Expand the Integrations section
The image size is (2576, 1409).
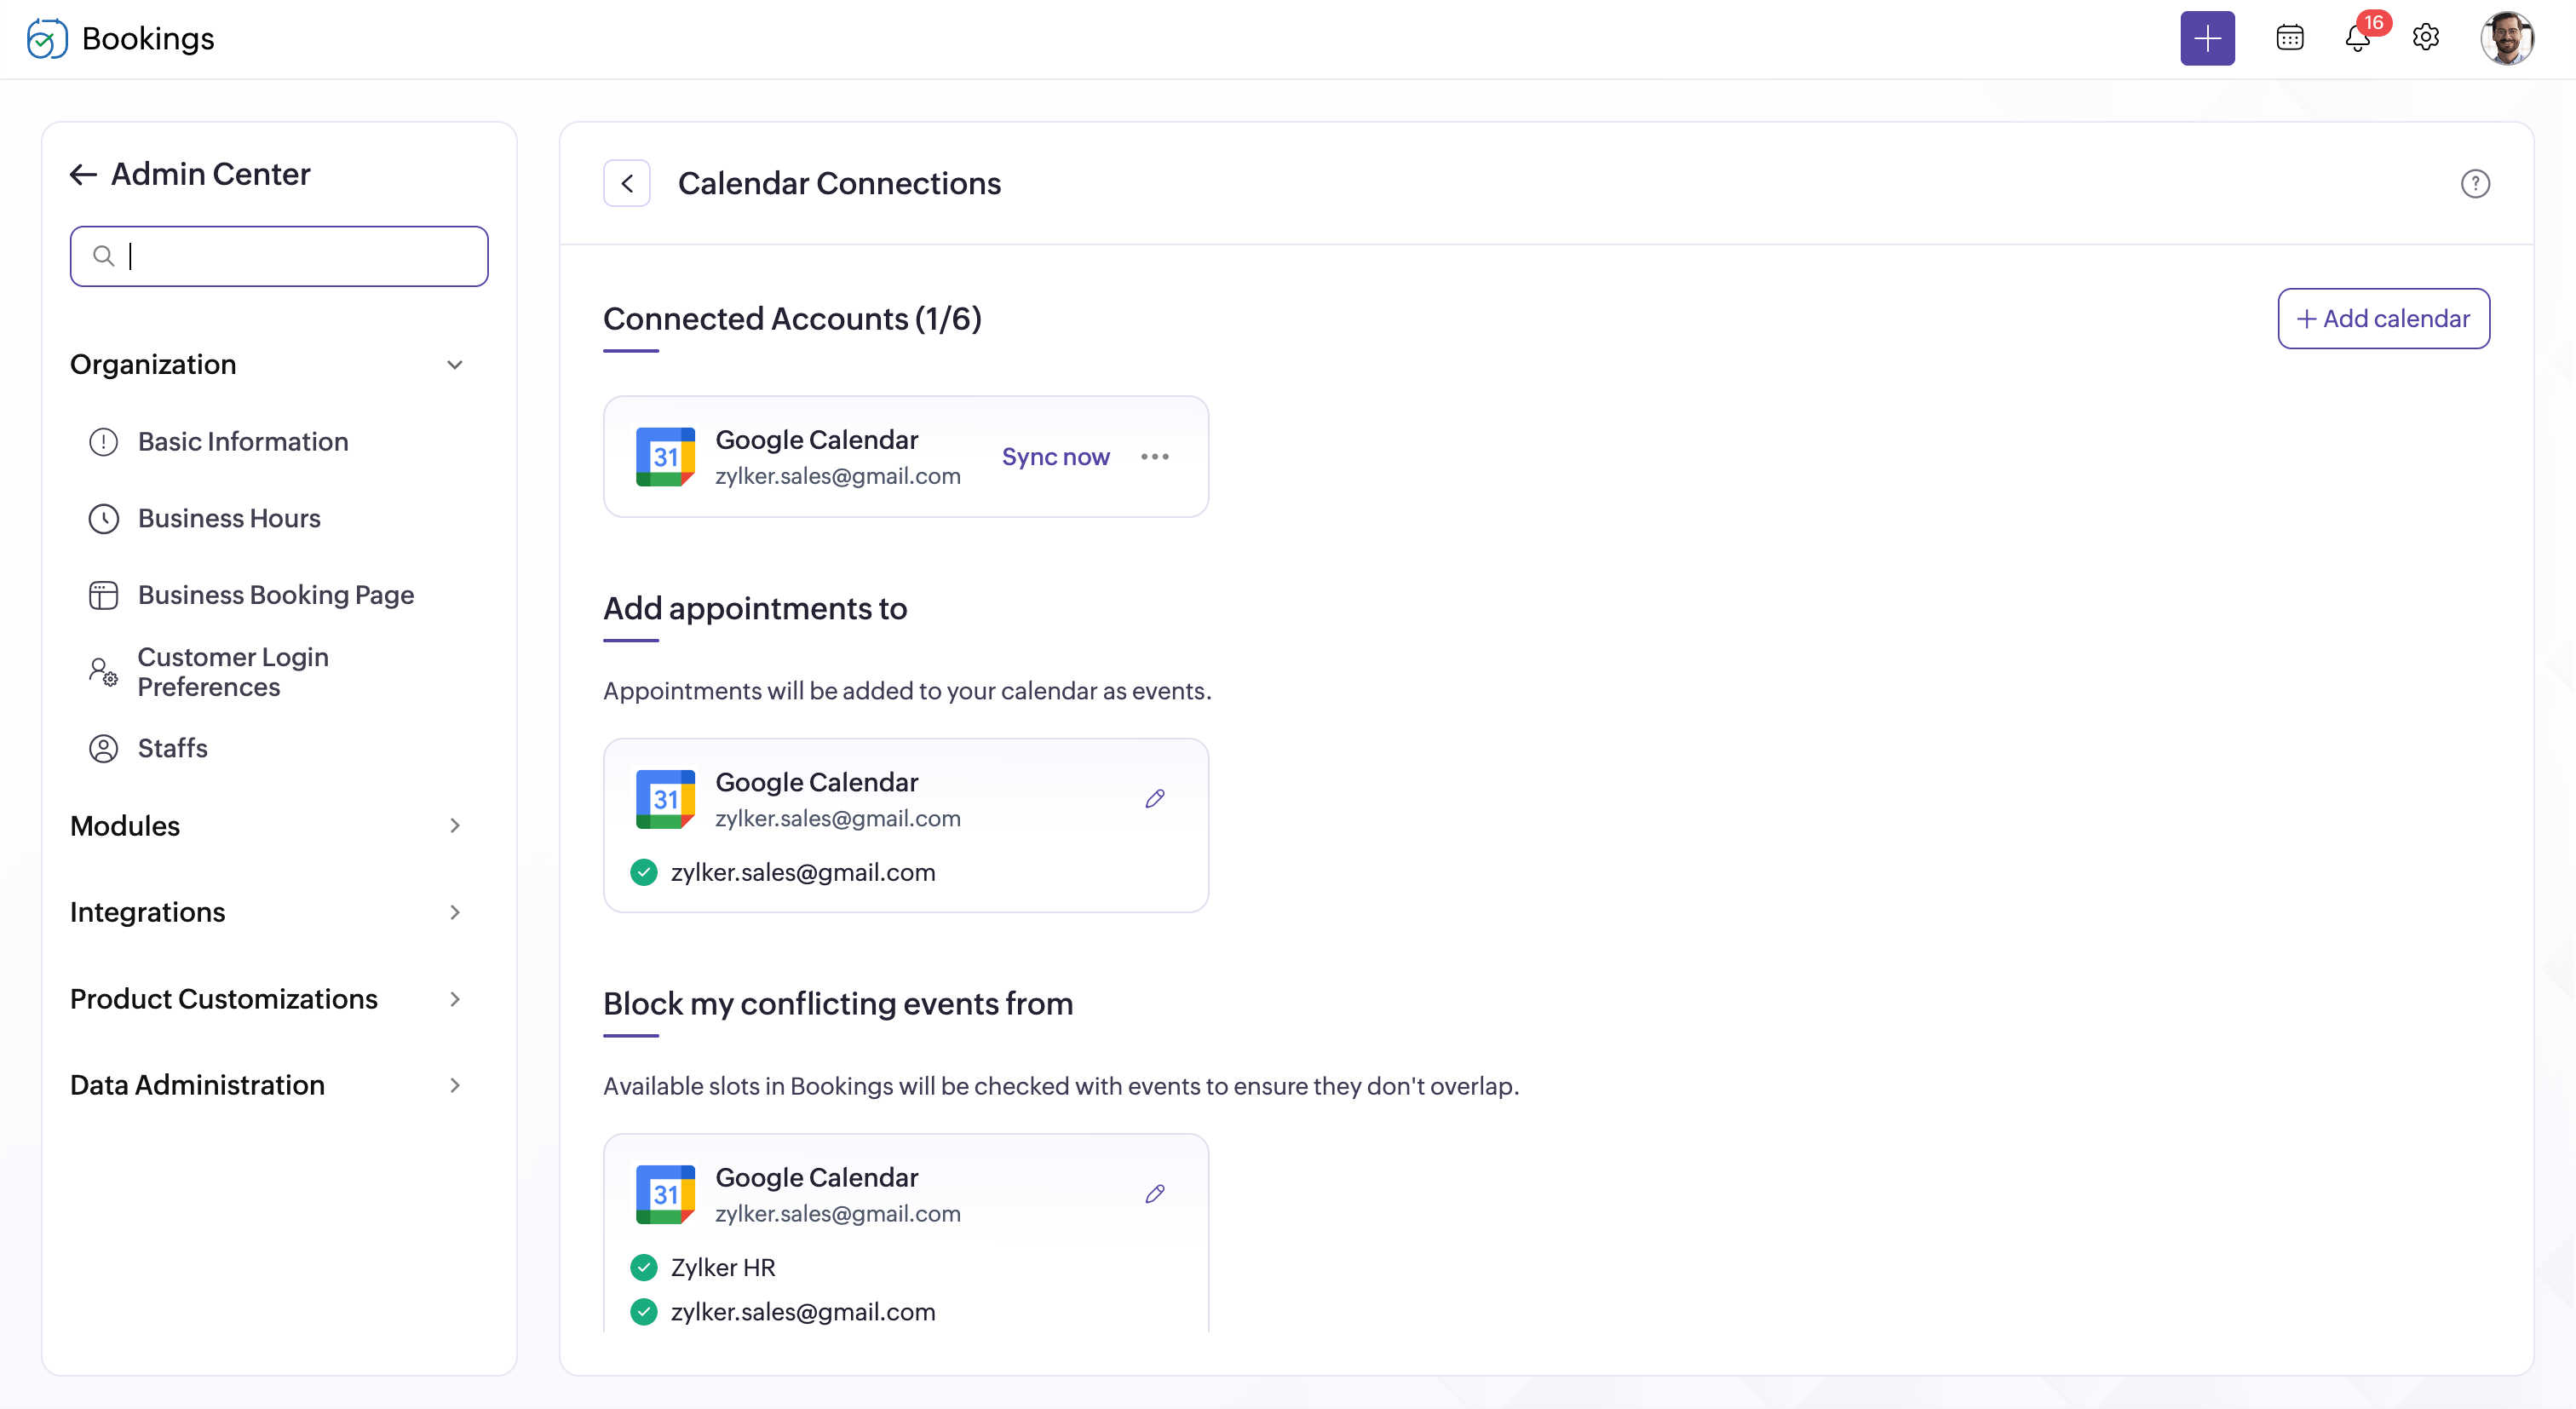(x=454, y=912)
